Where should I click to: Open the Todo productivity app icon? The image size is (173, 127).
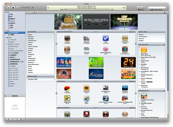pyautogui.click(x=106, y=38)
